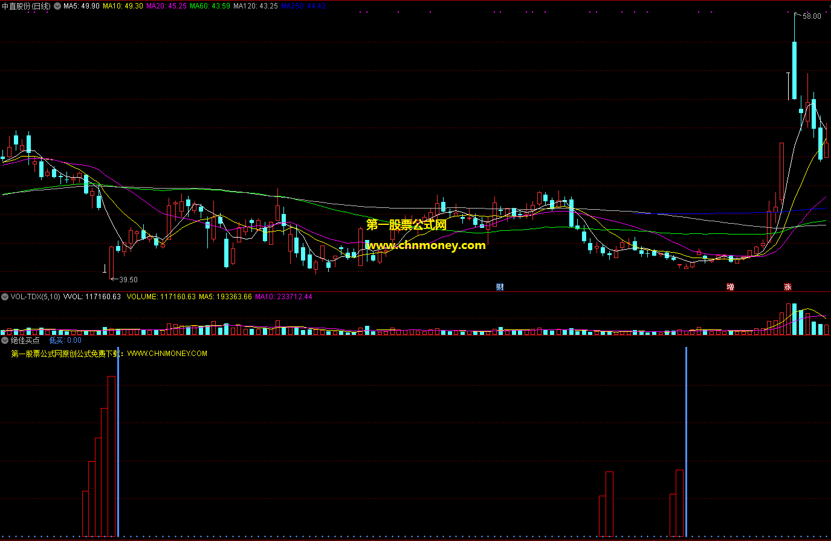This screenshot has height=541, width=831.
Task: Click the 涨 marker icon on chart
Action: (787, 287)
